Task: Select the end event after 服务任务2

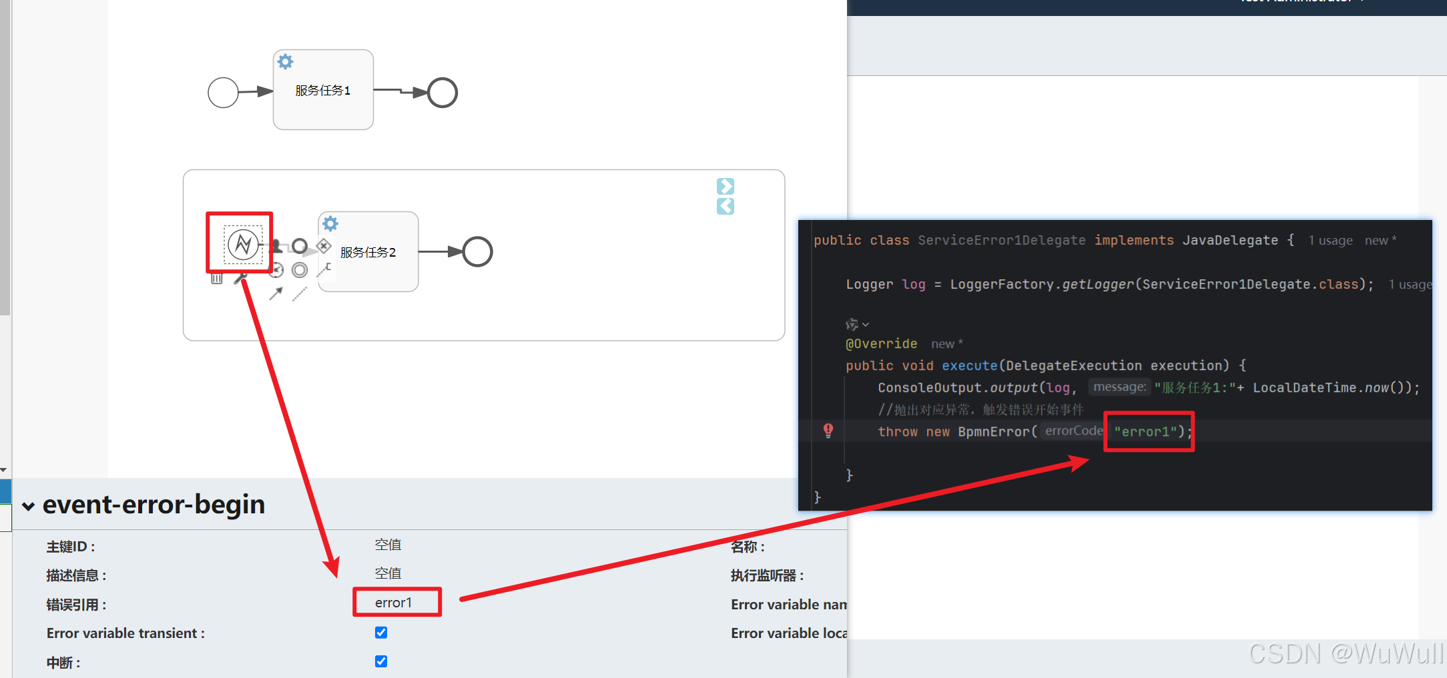Action: (478, 252)
